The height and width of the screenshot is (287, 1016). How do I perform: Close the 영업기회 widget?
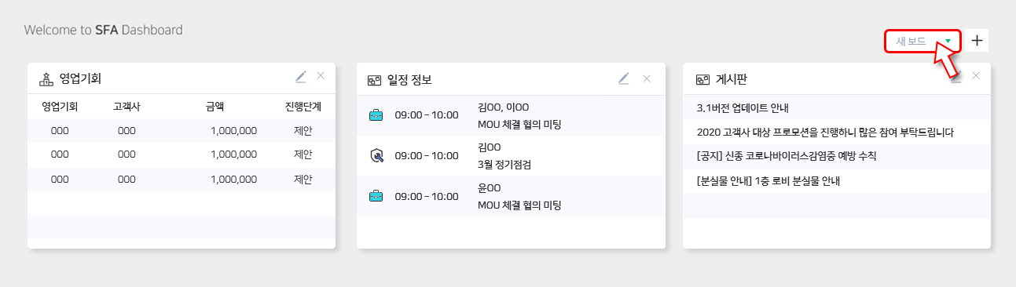[321, 76]
